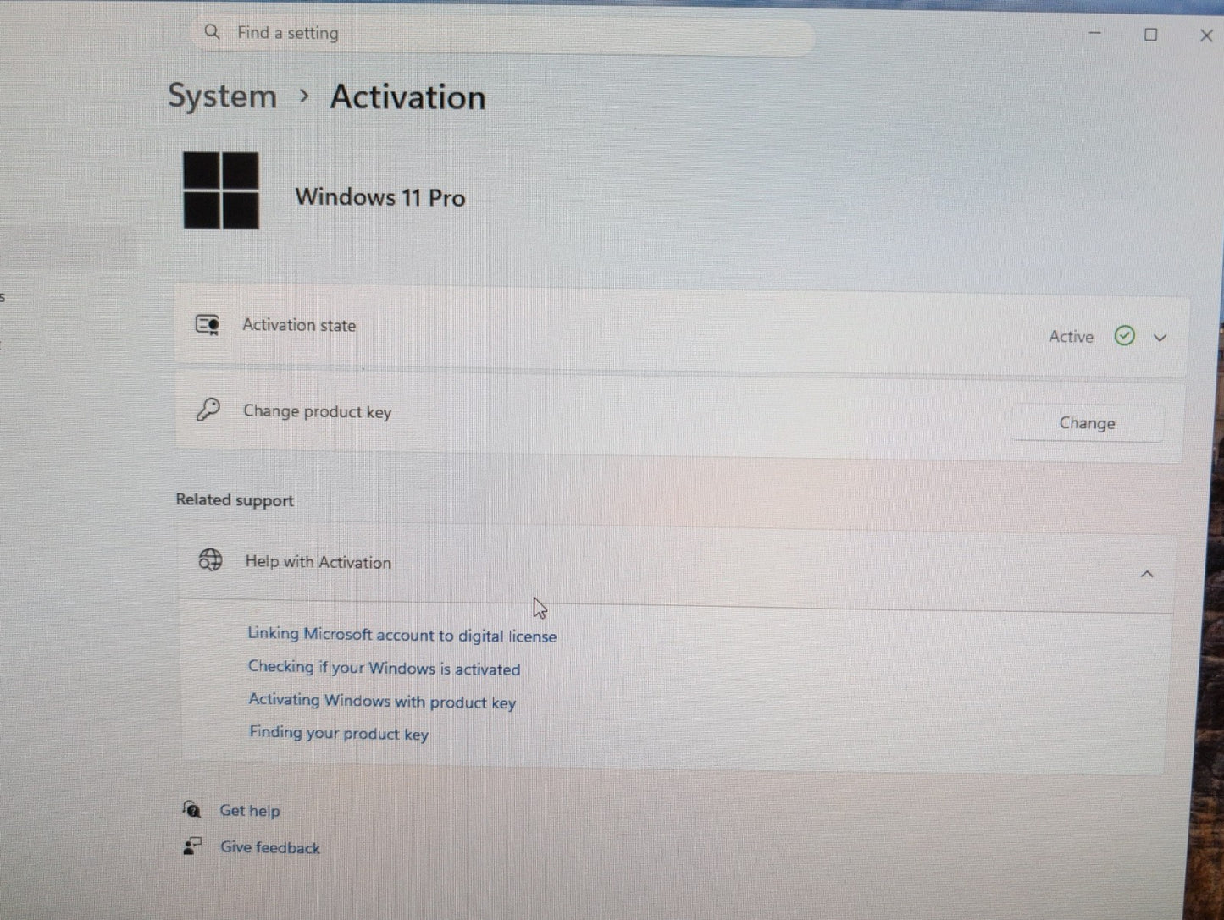
Task: Click the Help with Activation globe icon
Action: (210, 560)
